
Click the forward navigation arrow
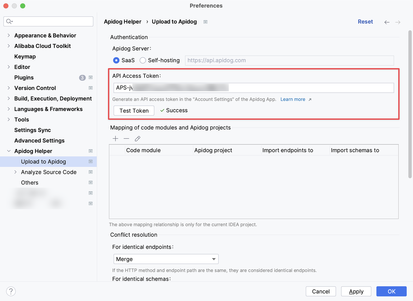398,22
